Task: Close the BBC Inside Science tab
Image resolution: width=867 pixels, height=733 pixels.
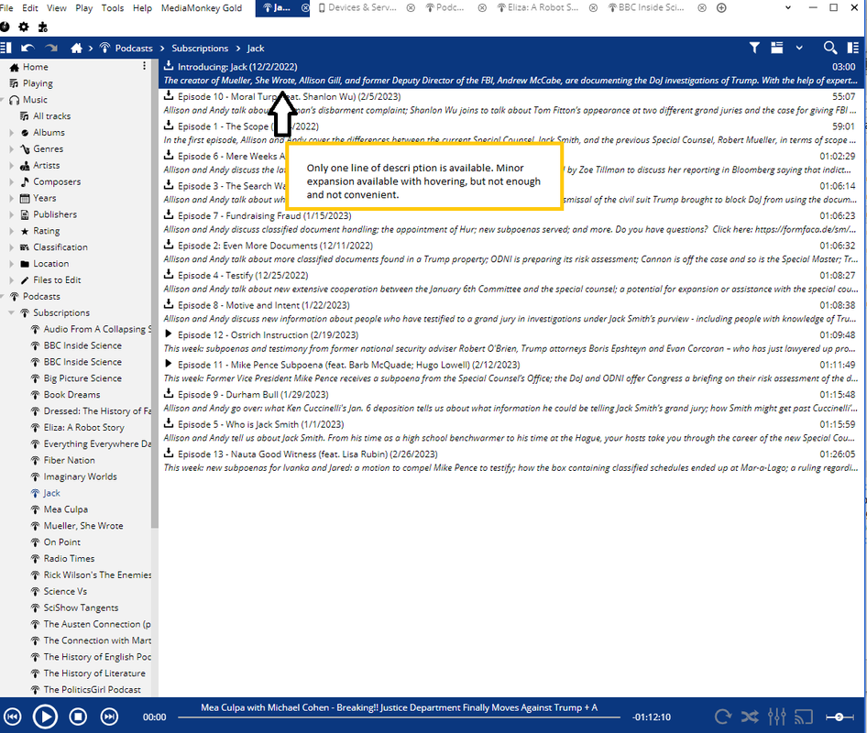Action: pos(702,7)
